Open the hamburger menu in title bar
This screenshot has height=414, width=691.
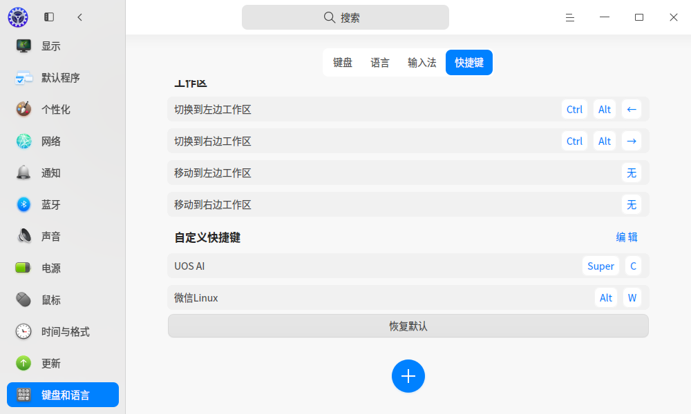click(x=570, y=18)
